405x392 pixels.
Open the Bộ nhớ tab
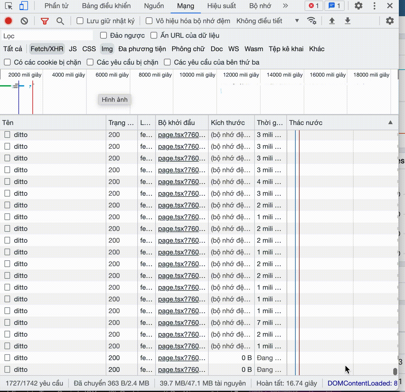coord(260,6)
